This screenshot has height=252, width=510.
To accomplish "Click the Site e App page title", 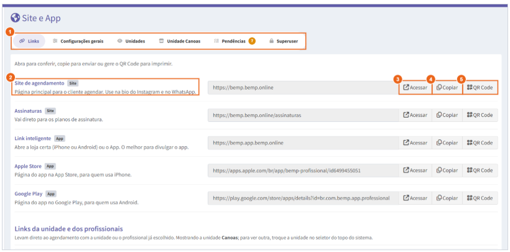I will tap(41, 18).
